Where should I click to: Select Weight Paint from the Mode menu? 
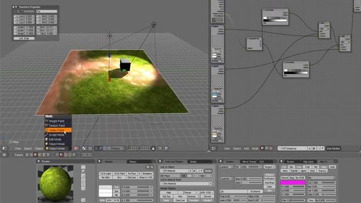pos(56,121)
